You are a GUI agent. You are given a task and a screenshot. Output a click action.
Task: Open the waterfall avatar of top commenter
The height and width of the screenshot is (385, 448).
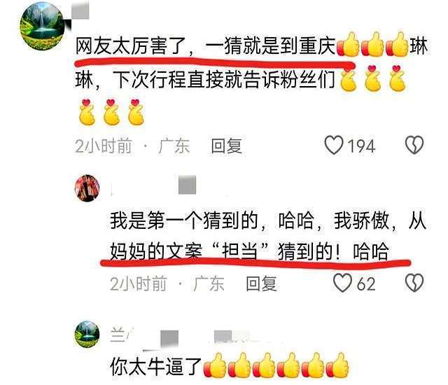tap(42, 27)
